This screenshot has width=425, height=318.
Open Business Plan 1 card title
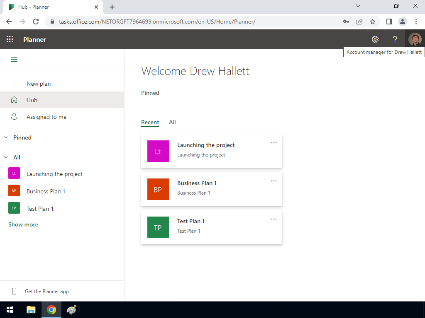tap(197, 183)
